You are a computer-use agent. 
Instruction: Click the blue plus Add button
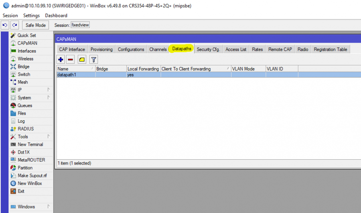(x=61, y=60)
